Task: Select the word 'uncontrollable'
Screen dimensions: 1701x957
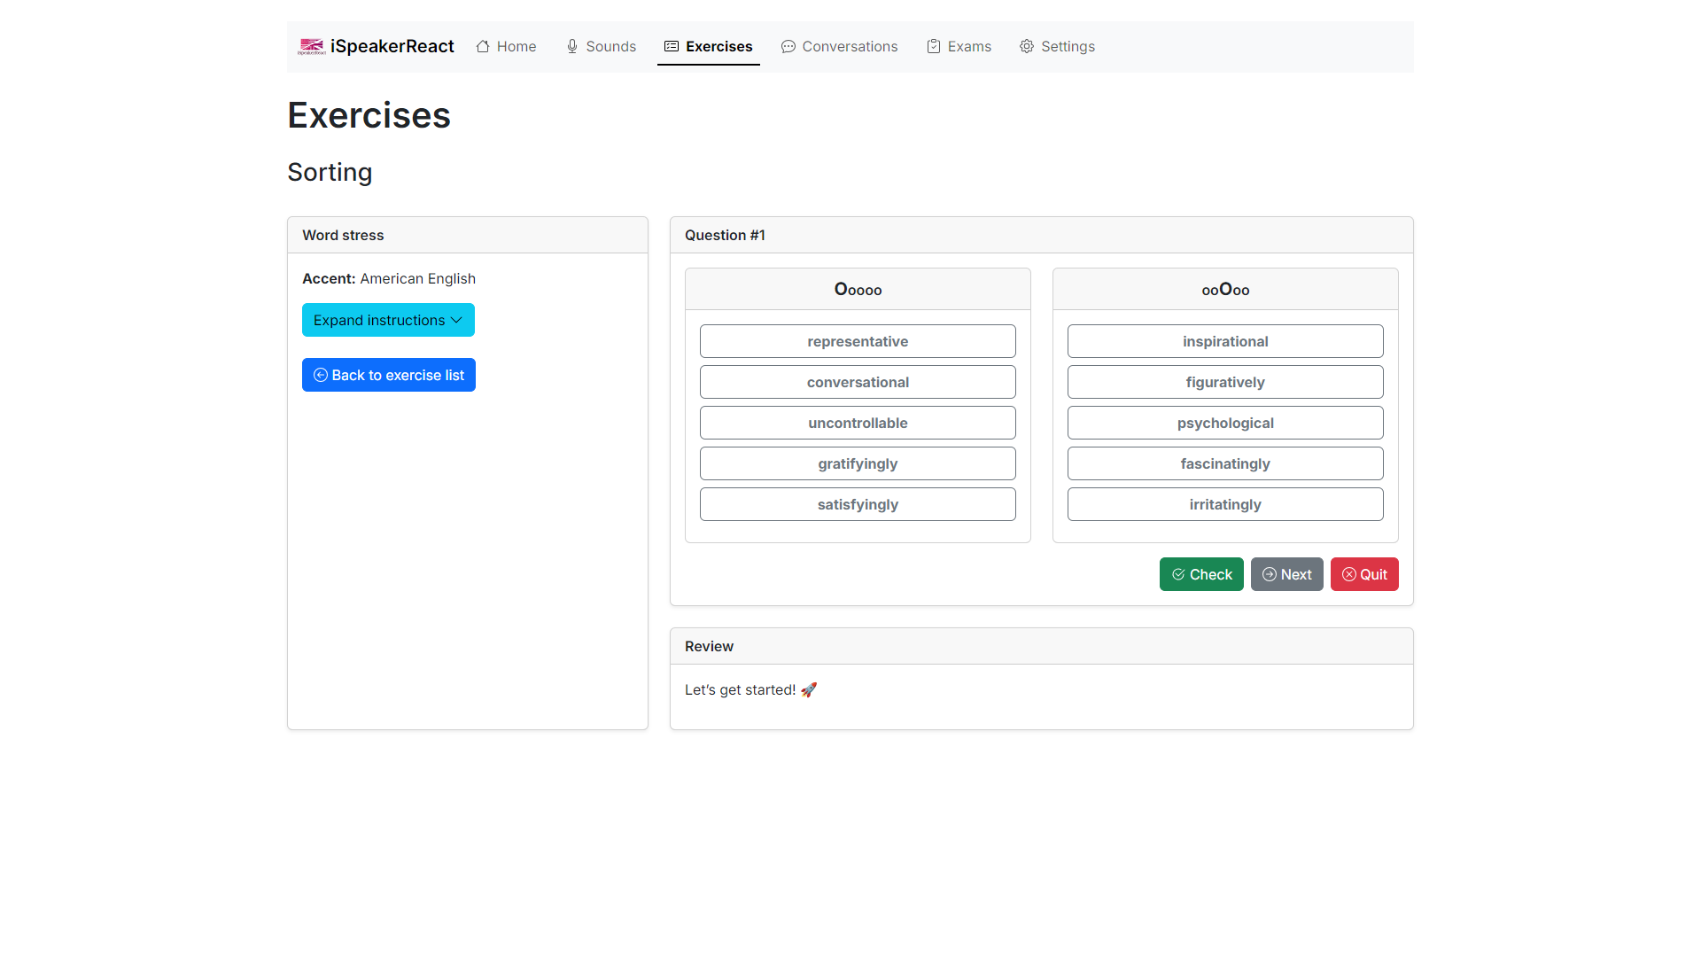Action: [858, 423]
